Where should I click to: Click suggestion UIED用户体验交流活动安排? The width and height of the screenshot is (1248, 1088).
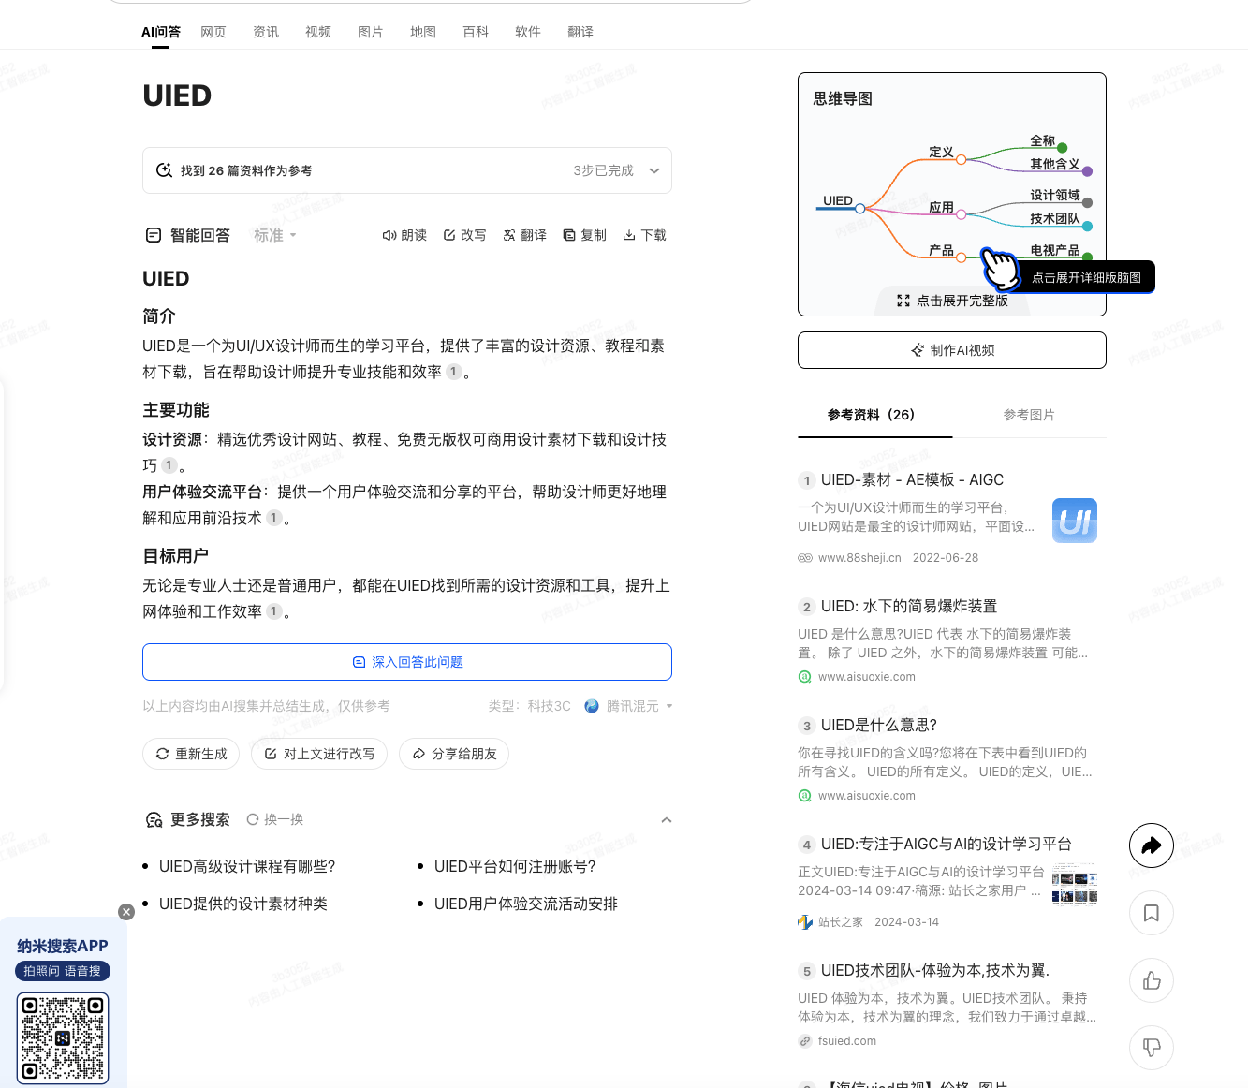pos(526,904)
